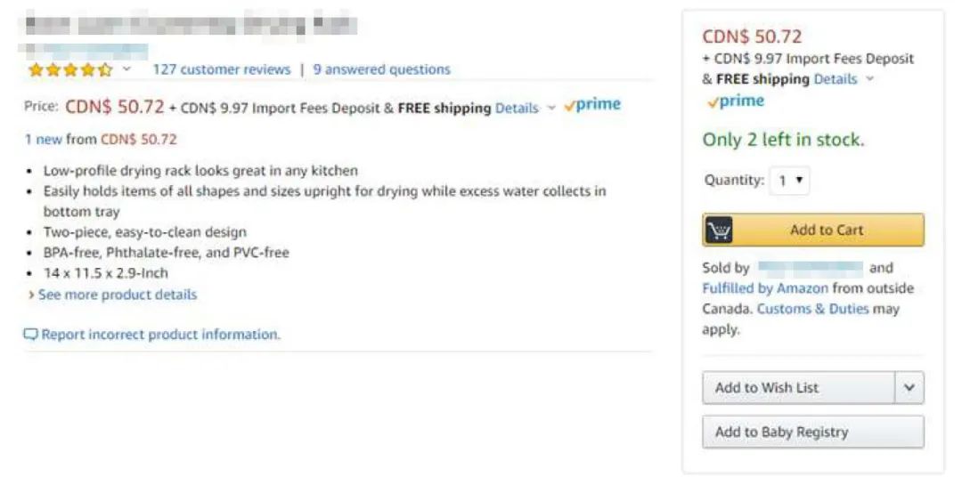This screenshot has width=962, height=485.
Task: Click the shopping cart icon on Add to Cart
Action: (719, 230)
